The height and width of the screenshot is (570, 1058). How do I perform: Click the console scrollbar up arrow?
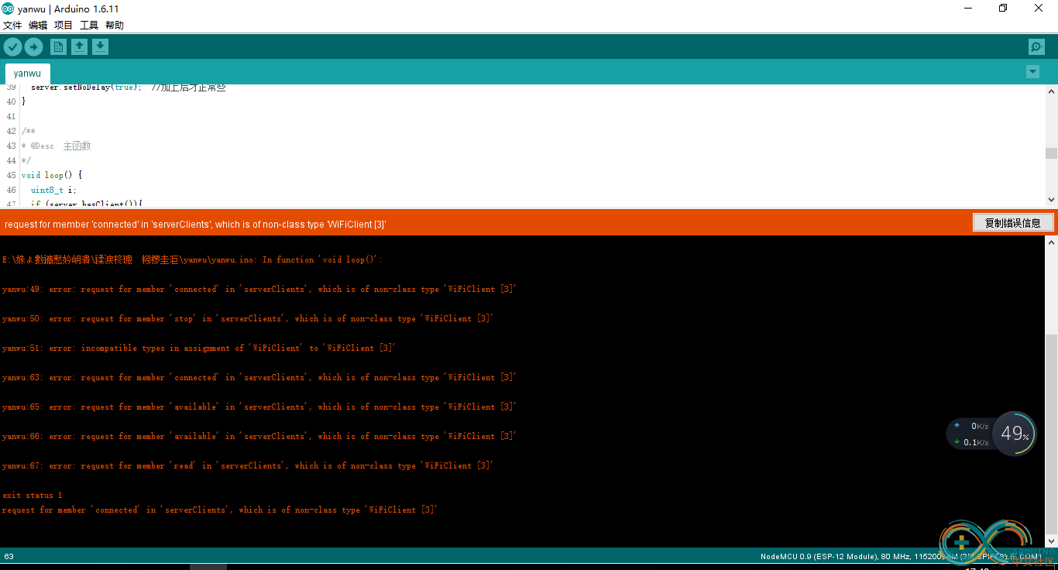point(1051,242)
